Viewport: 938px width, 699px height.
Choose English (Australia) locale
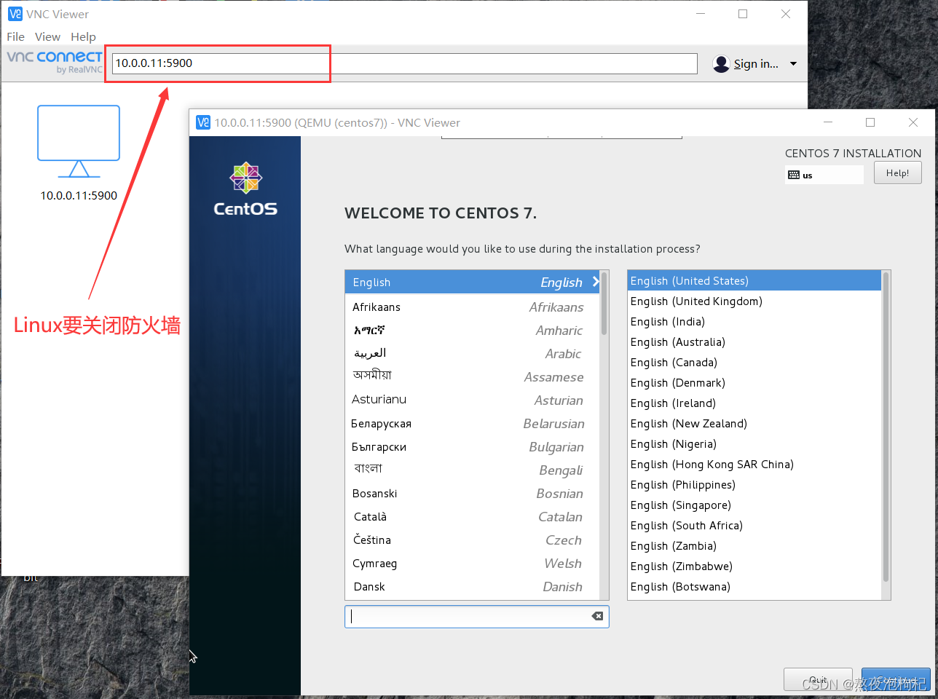pyautogui.click(x=754, y=342)
